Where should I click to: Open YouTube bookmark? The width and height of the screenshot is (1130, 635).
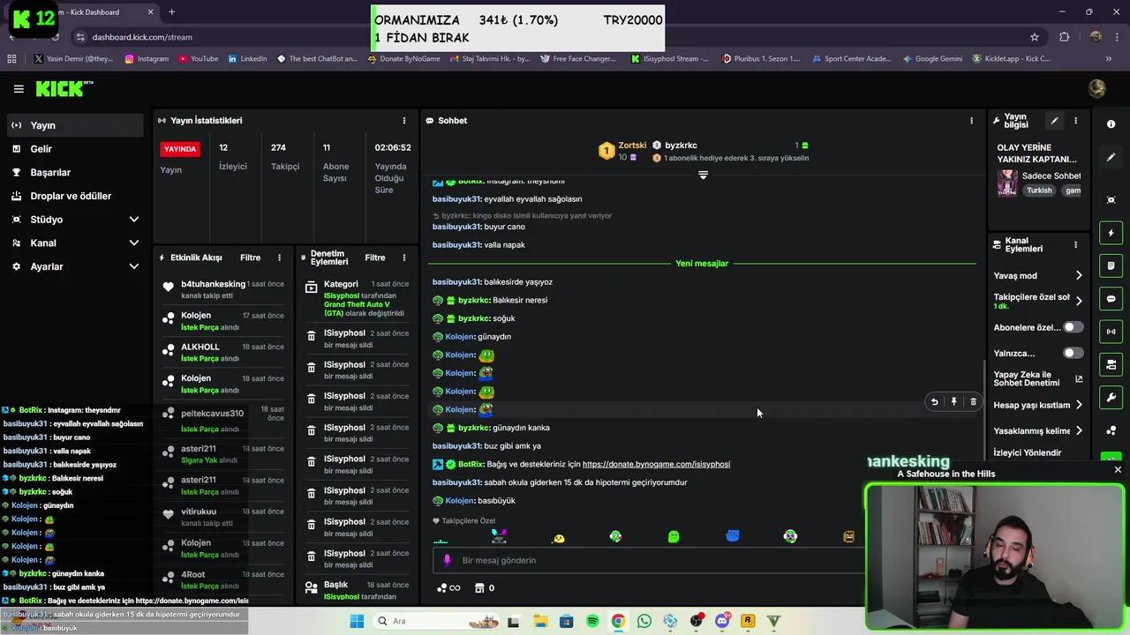click(x=198, y=59)
